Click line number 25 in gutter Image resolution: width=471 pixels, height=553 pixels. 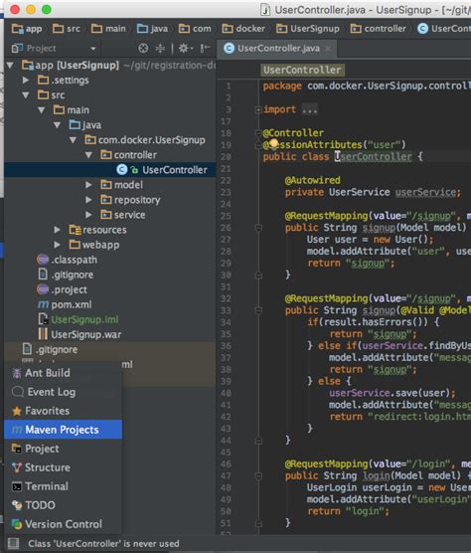tap(226, 216)
